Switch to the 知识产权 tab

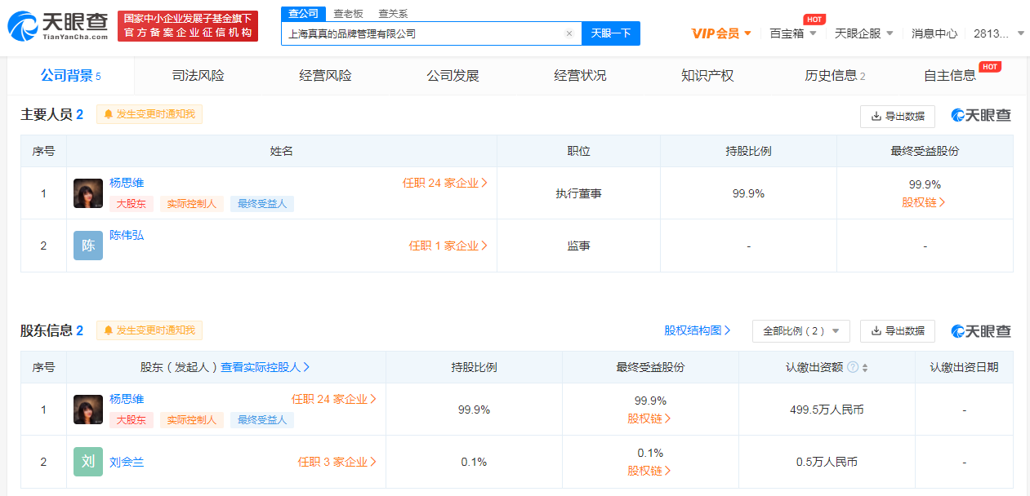tap(707, 76)
